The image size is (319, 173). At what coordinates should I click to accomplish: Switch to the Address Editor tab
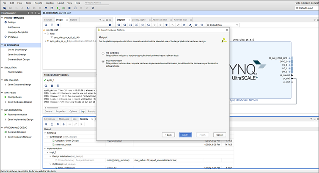(x=159, y=20)
